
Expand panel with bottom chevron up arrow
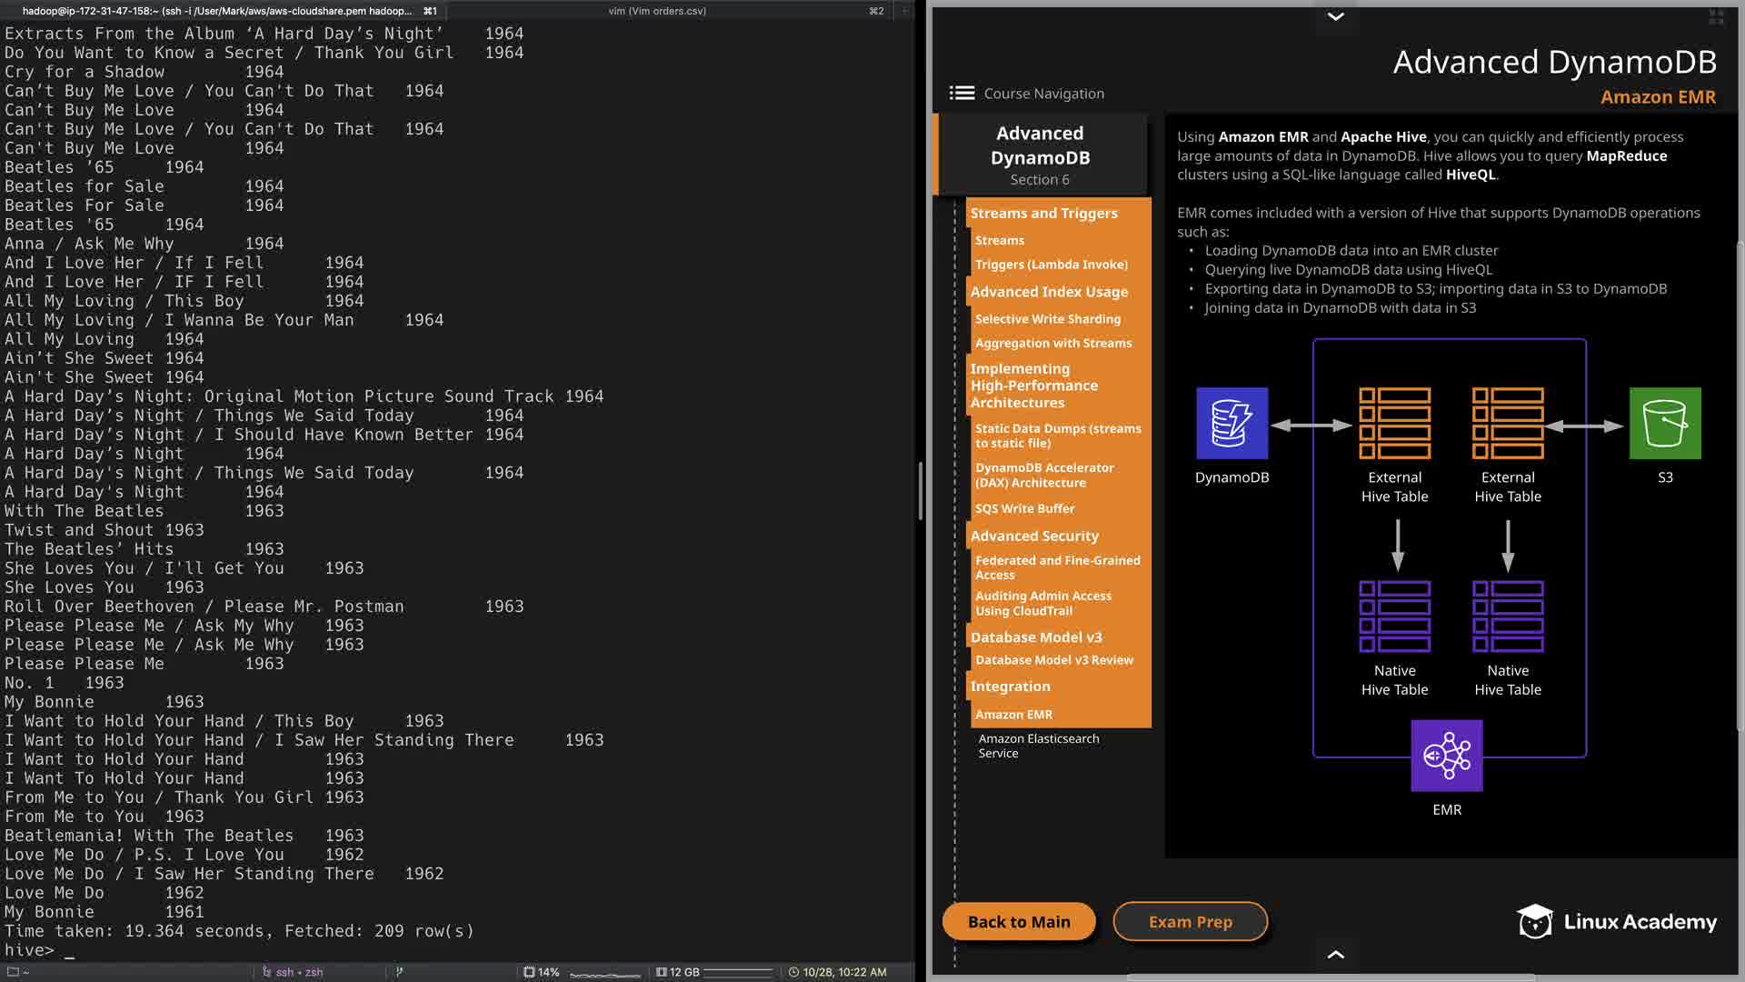tap(1335, 954)
